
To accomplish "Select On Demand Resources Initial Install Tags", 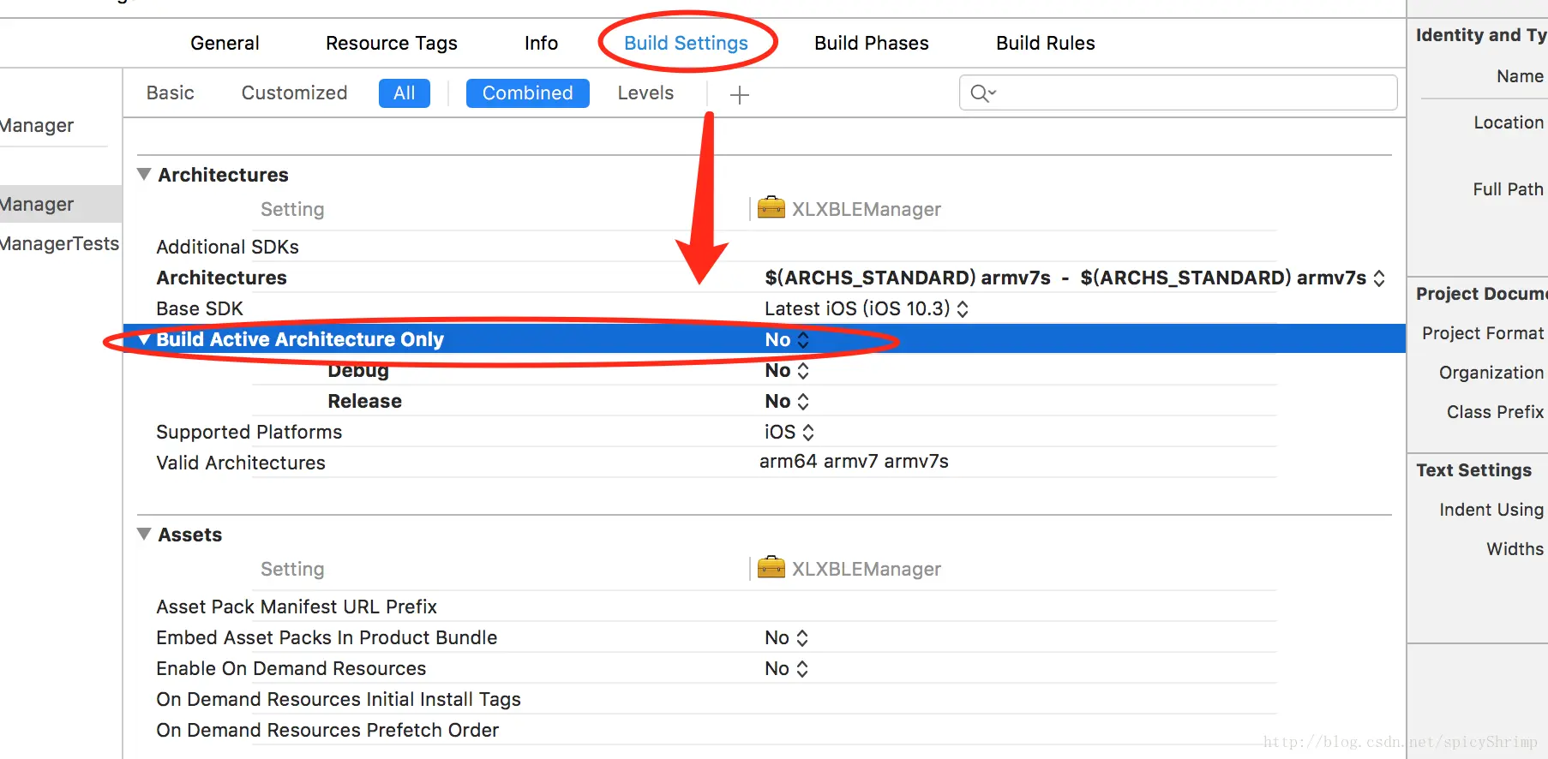I will [x=339, y=699].
